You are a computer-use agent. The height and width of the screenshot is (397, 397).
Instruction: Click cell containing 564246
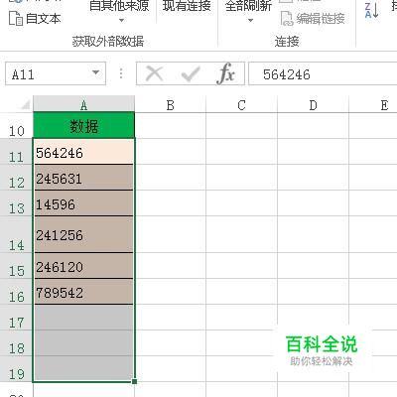coord(84,152)
